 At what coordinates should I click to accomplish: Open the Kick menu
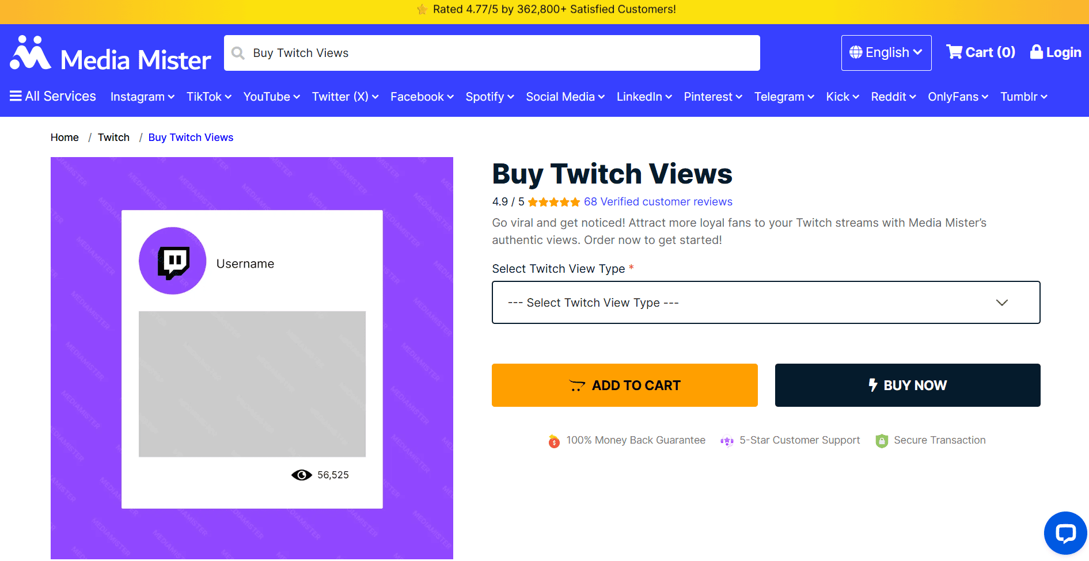coord(843,97)
